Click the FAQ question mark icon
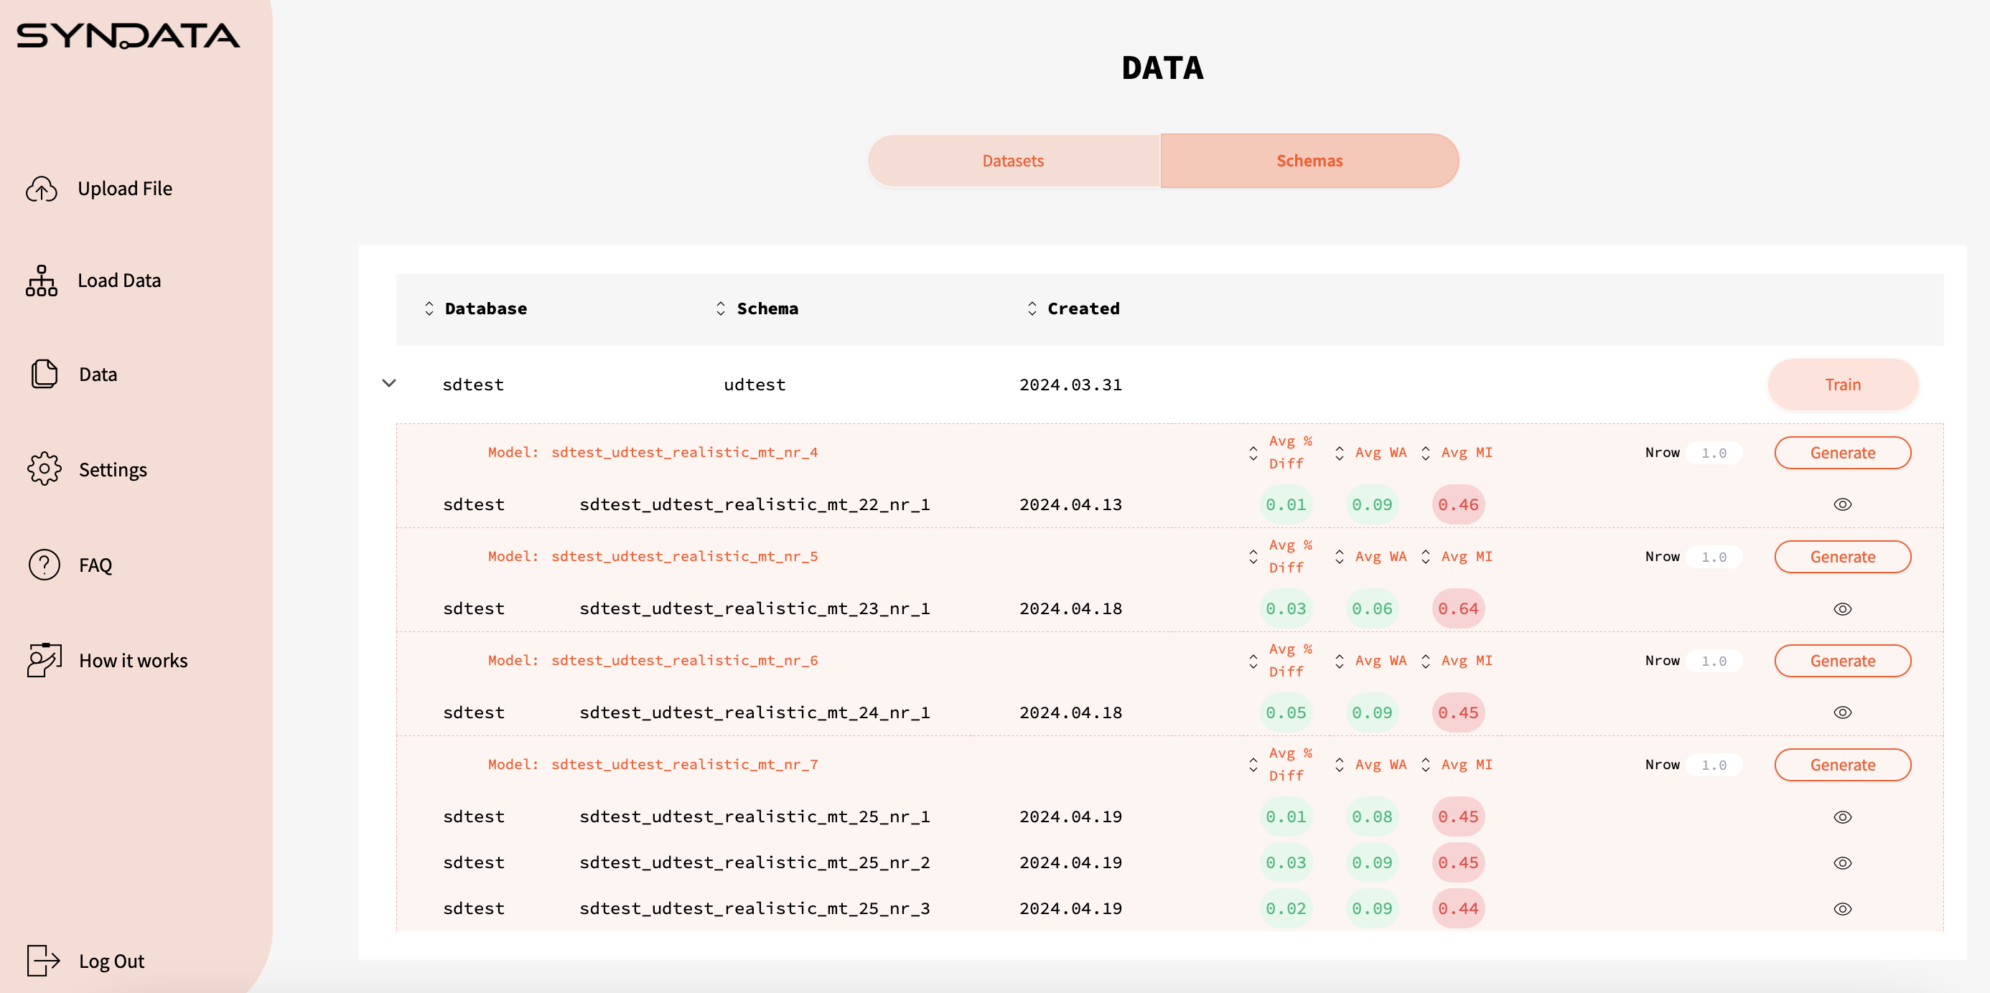Image resolution: width=1990 pixels, height=993 pixels. (x=44, y=565)
